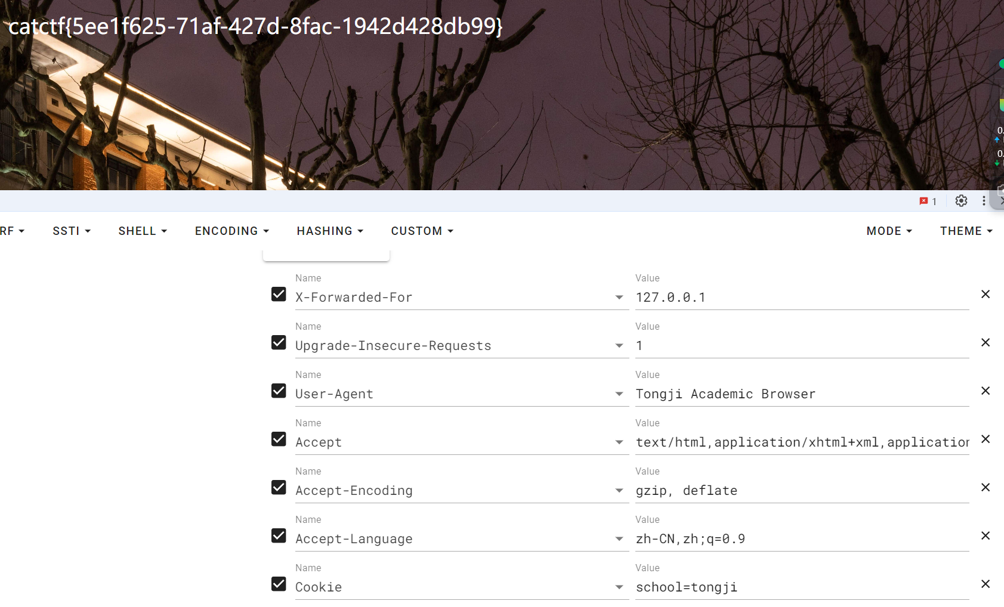The image size is (1004, 607).
Task: Open DevTools three-dot more options menu
Action: click(984, 201)
